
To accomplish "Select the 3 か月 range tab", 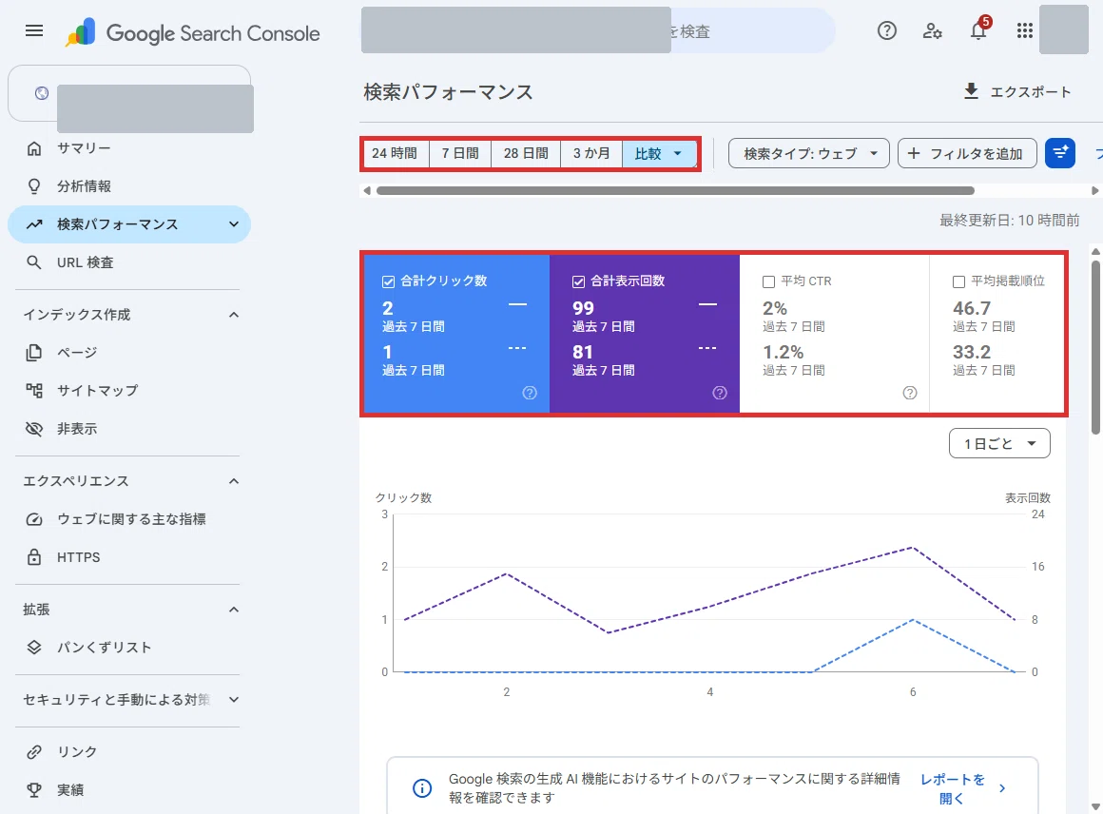I will pyautogui.click(x=591, y=153).
